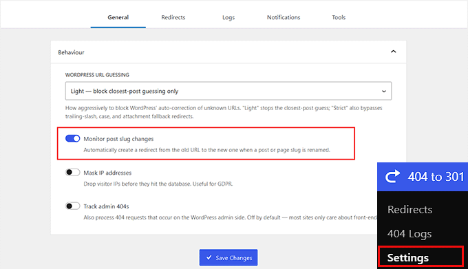Toggle Monitor post slug changes switch
468x269 pixels.
(72, 139)
